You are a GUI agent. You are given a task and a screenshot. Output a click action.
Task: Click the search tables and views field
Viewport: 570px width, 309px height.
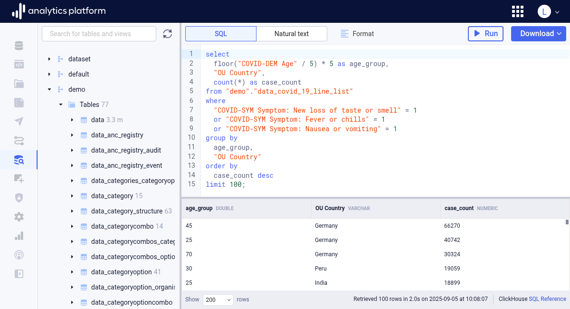tap(99, 34)
